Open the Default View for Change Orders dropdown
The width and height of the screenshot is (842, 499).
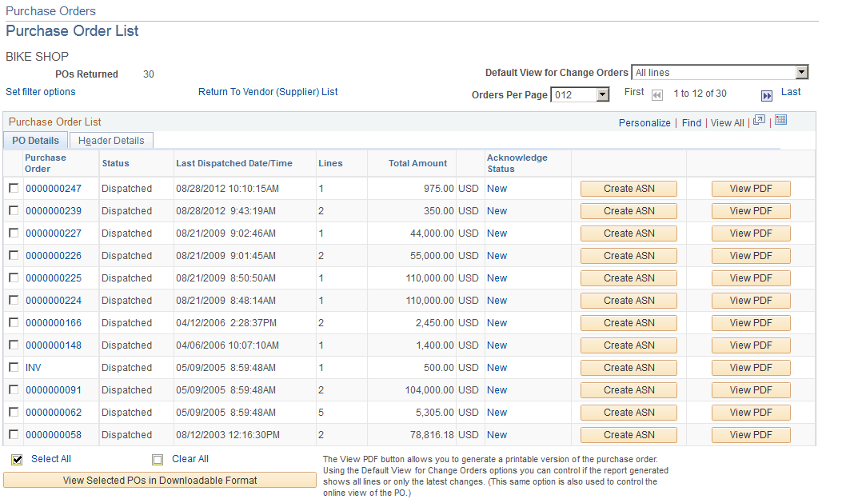[801, 72]
